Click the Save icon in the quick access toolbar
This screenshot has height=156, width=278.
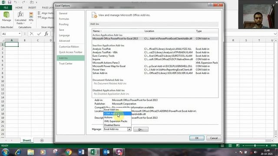(10, 2)
